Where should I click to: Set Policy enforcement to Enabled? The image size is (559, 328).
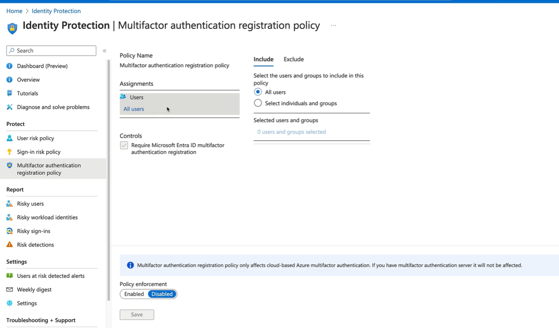pos(134,294)
